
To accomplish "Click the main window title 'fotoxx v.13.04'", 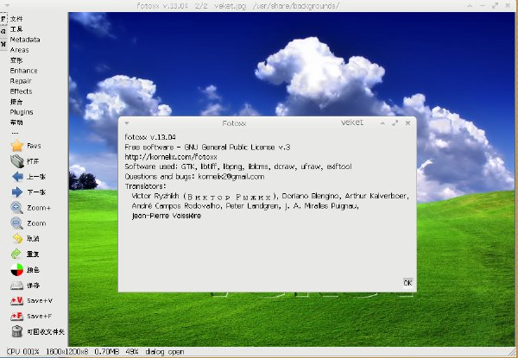I will [x=162, y=6].
